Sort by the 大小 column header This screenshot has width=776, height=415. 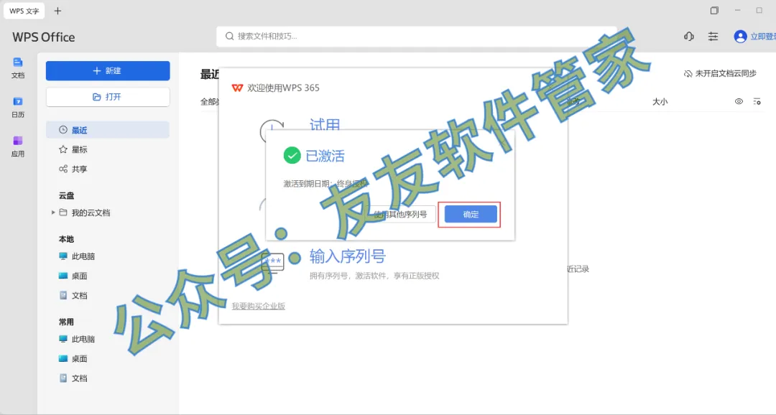pyautogui.click(x=660, y=101)
